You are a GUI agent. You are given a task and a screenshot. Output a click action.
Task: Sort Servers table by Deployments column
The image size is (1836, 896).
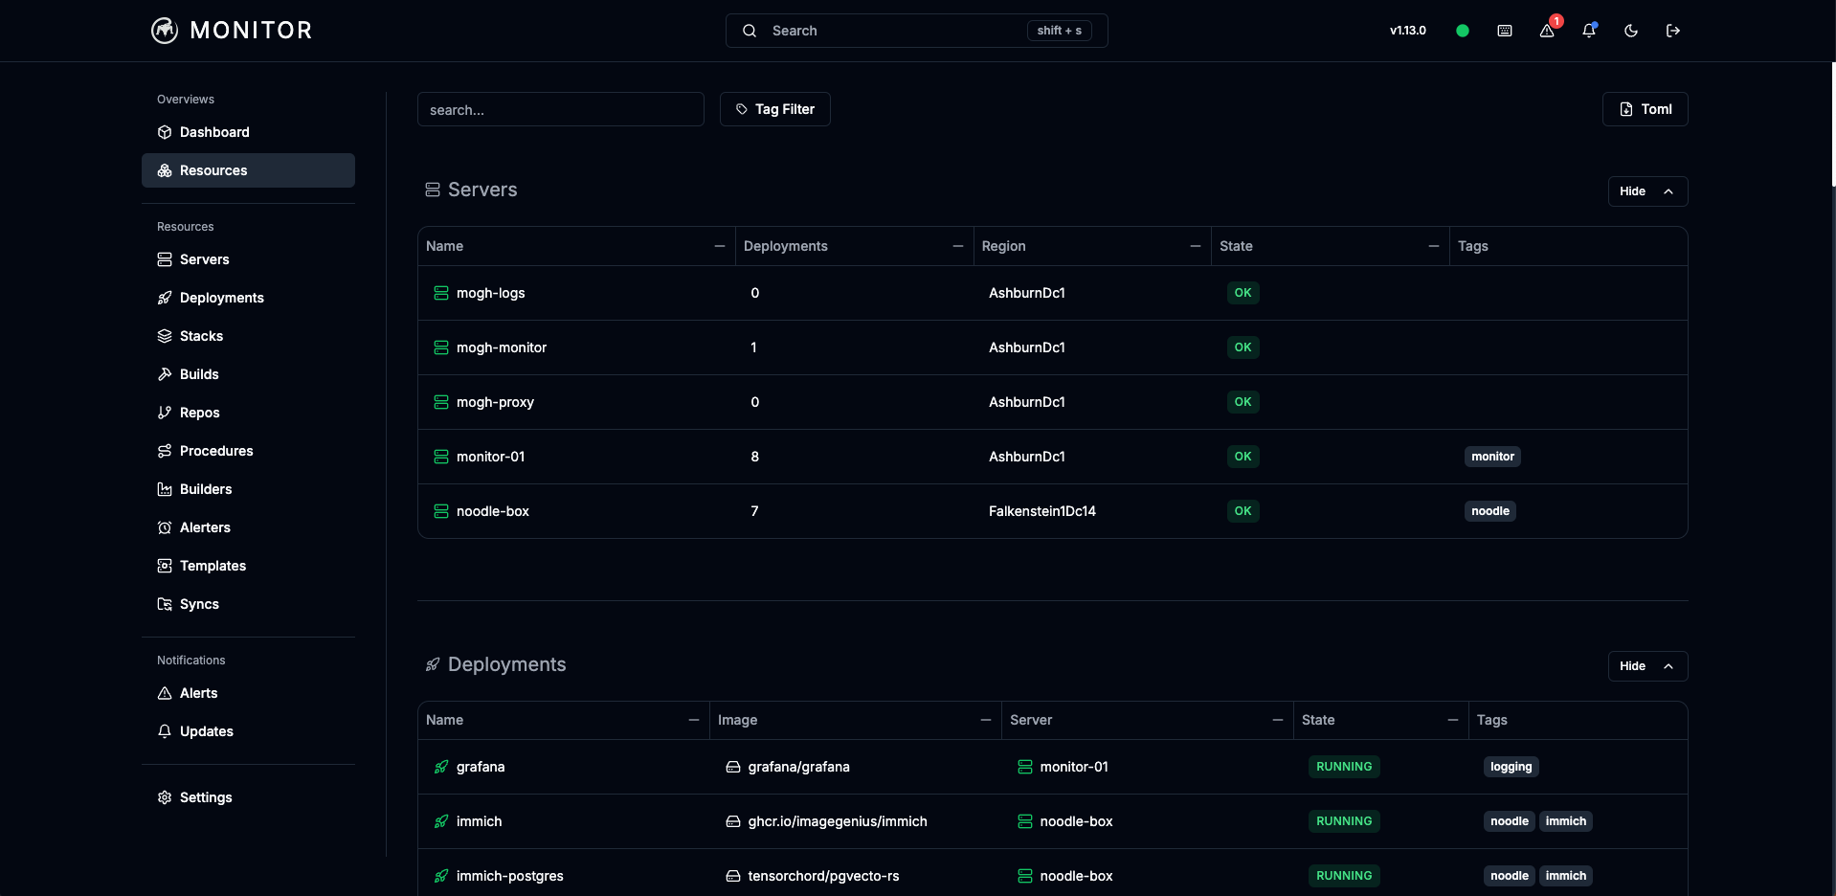[854, 246]
